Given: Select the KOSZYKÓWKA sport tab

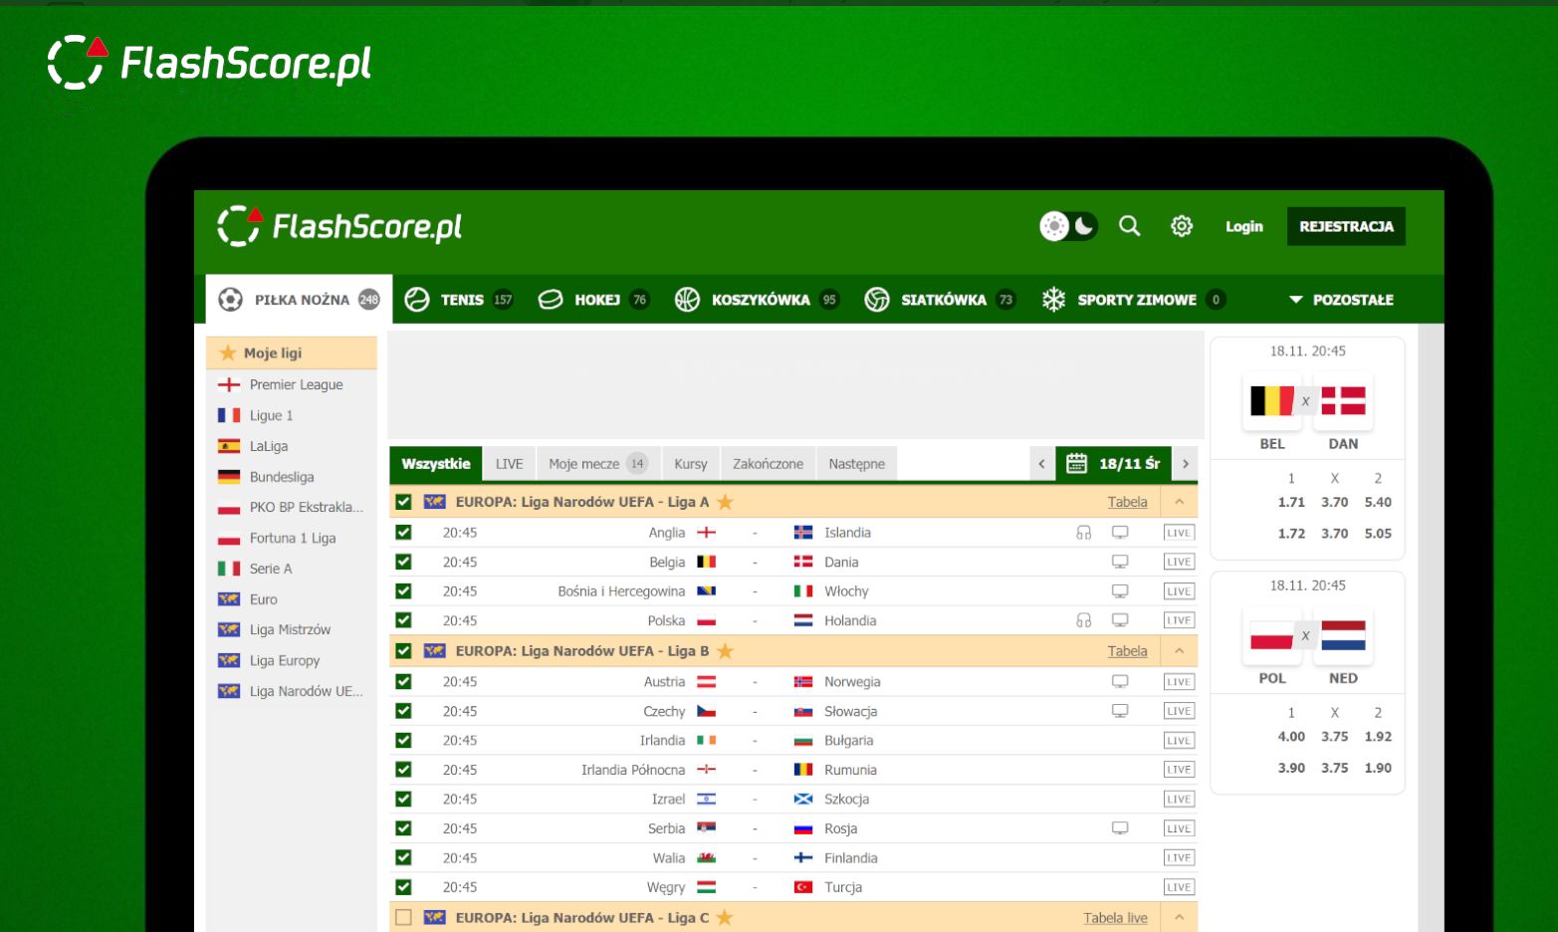Looking at the screenshot, I should 757,299.
